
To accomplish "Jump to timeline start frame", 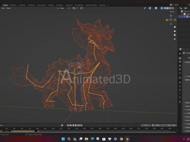I will coord(68,125).
